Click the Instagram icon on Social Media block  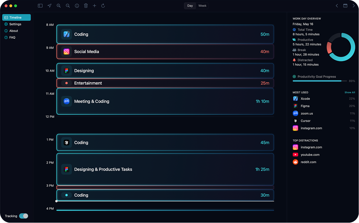pyautogui.click(x=66, y=51)
